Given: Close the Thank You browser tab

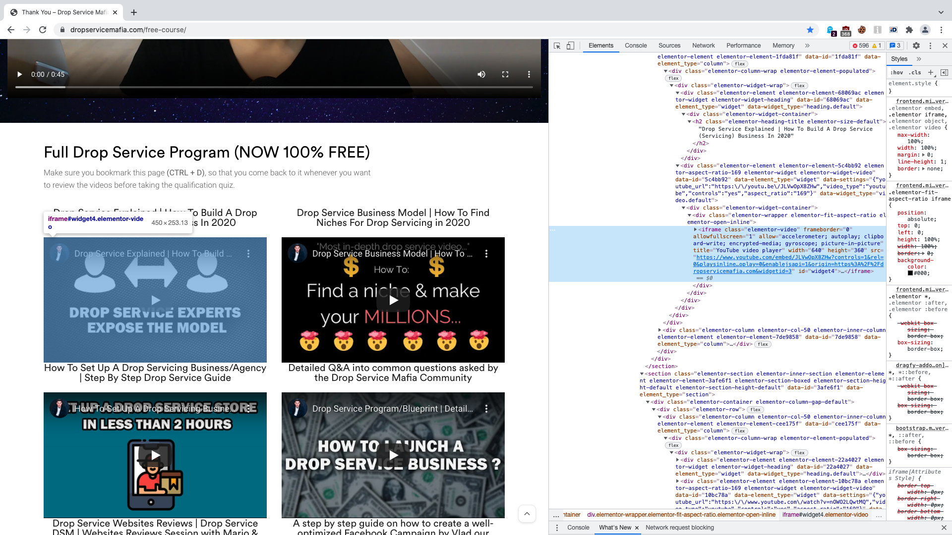Looking at the screenshot, I should (x=115, y=12).
